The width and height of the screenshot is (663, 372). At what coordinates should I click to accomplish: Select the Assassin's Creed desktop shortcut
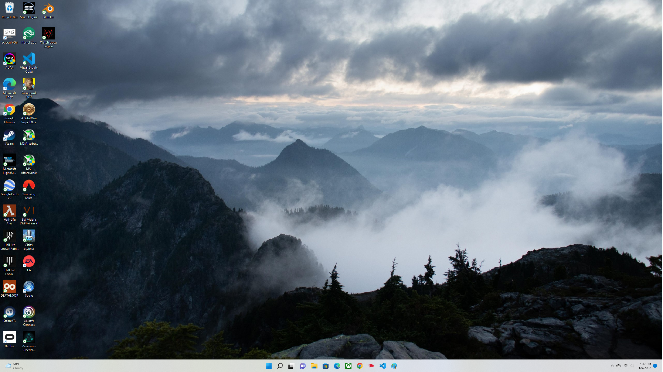(29, 341)
